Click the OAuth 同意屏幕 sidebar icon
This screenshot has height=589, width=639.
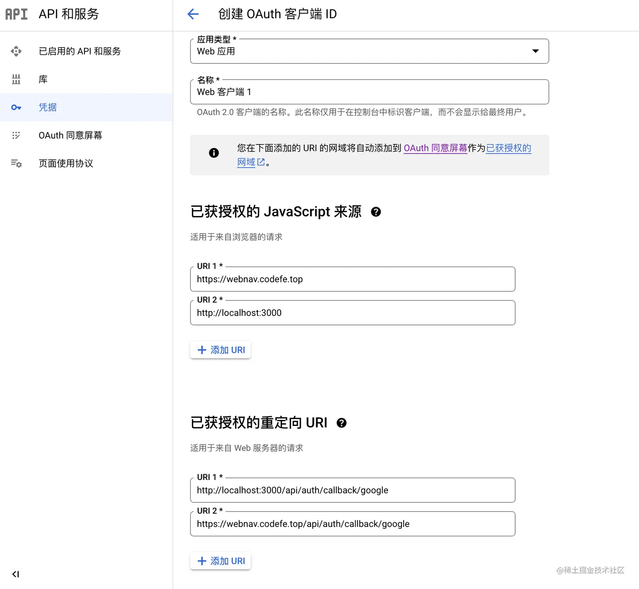16,135
